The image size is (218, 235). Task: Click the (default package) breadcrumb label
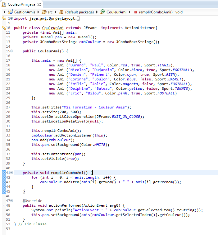(79, 12)
